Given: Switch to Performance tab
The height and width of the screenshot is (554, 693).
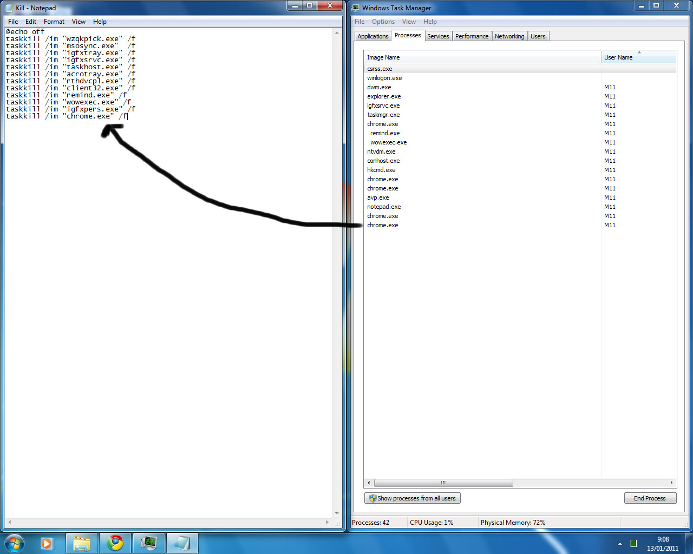Looking at the screenshot, I should [472, 36].
